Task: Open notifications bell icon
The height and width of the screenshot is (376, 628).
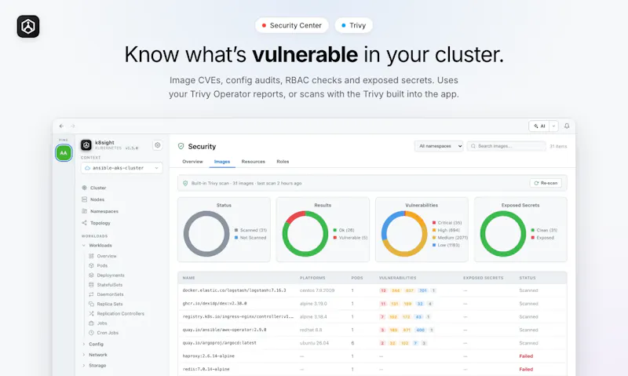Action: point(567,126)
